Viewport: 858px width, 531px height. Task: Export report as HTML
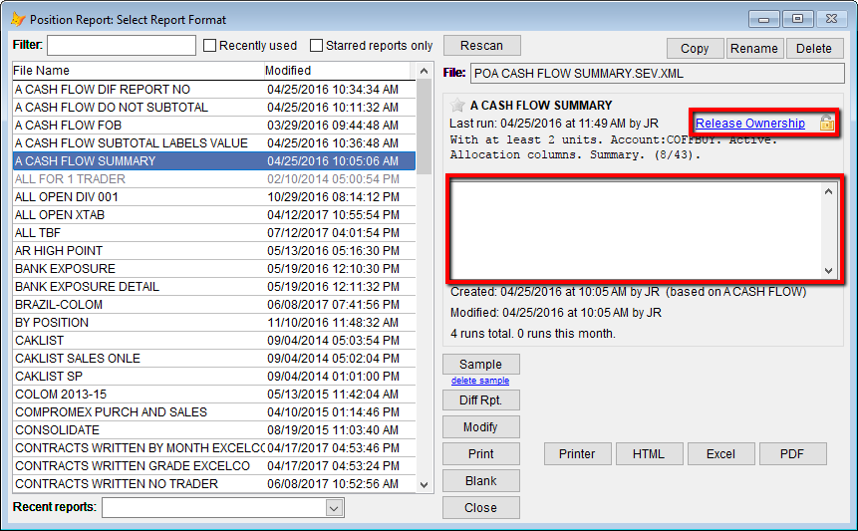click(649, 454)
